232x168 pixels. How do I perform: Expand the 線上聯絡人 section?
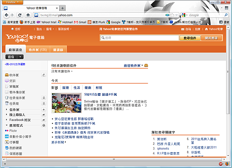click(x=6, y=114)
